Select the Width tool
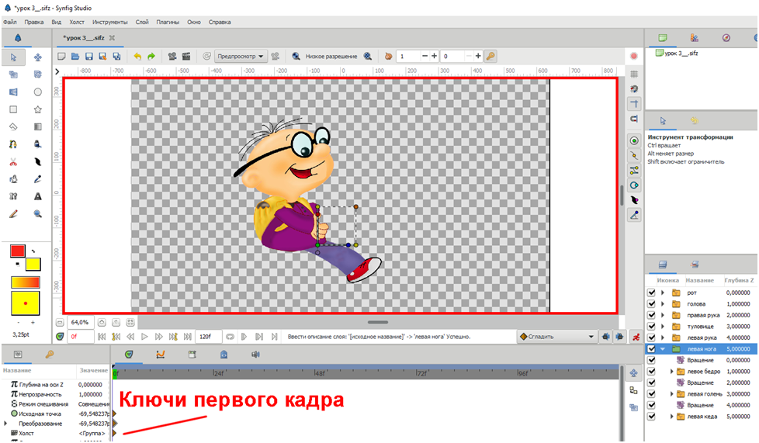 38,161
